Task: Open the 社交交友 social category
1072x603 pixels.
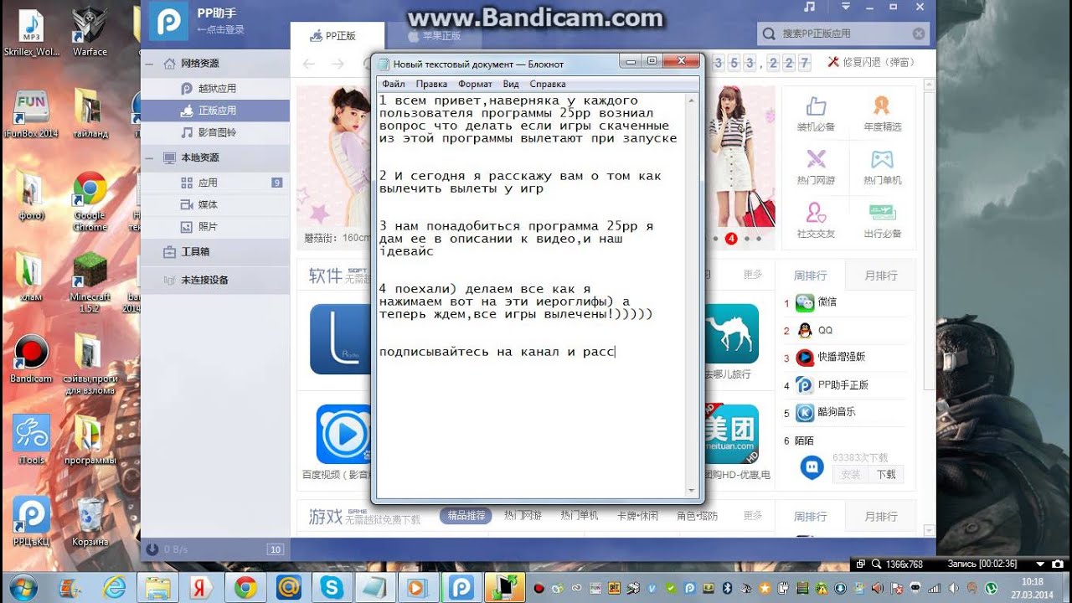Action: tap(816, 220)
